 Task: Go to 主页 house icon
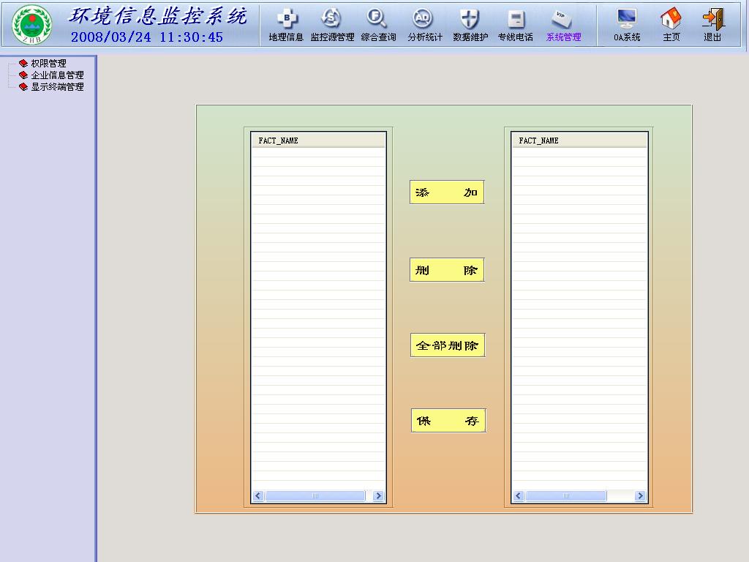tap(671, 20)
